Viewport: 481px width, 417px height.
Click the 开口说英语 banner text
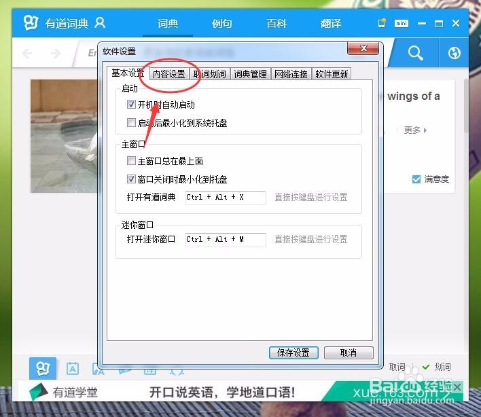[x=222, y=393]
